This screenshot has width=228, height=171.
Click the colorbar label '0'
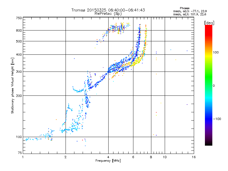coord(214,86)
